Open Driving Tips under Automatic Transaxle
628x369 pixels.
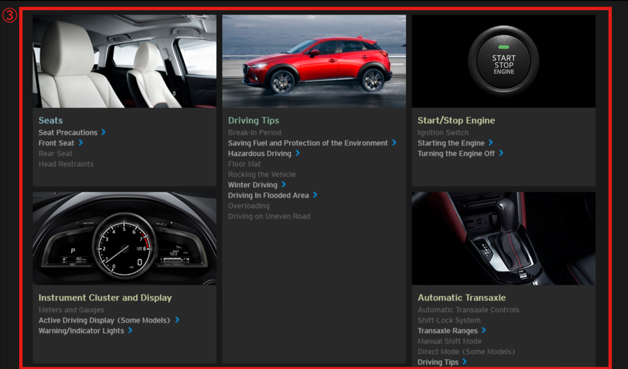[438, 362]
